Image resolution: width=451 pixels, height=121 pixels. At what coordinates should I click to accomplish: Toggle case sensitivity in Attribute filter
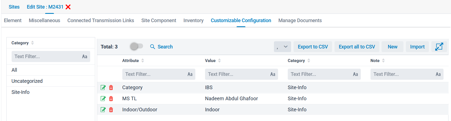(190, 74)
